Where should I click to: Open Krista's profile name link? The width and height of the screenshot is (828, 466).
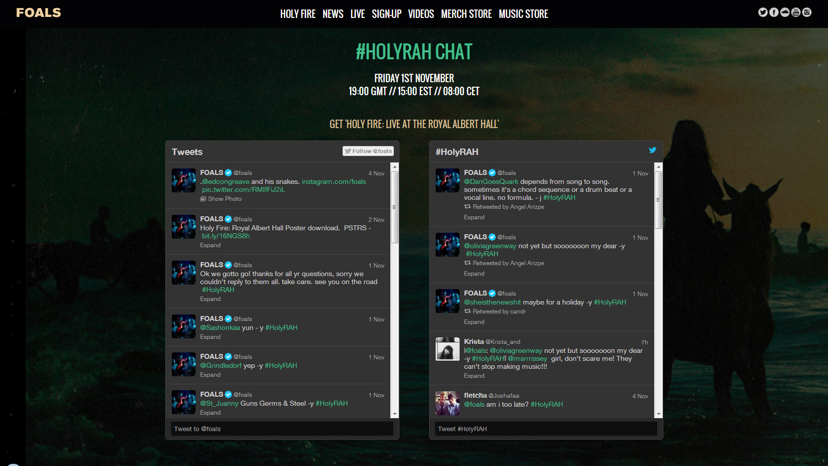coord(473,341)
